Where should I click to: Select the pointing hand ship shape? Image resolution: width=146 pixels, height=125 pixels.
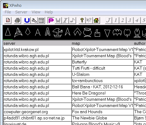97,33
